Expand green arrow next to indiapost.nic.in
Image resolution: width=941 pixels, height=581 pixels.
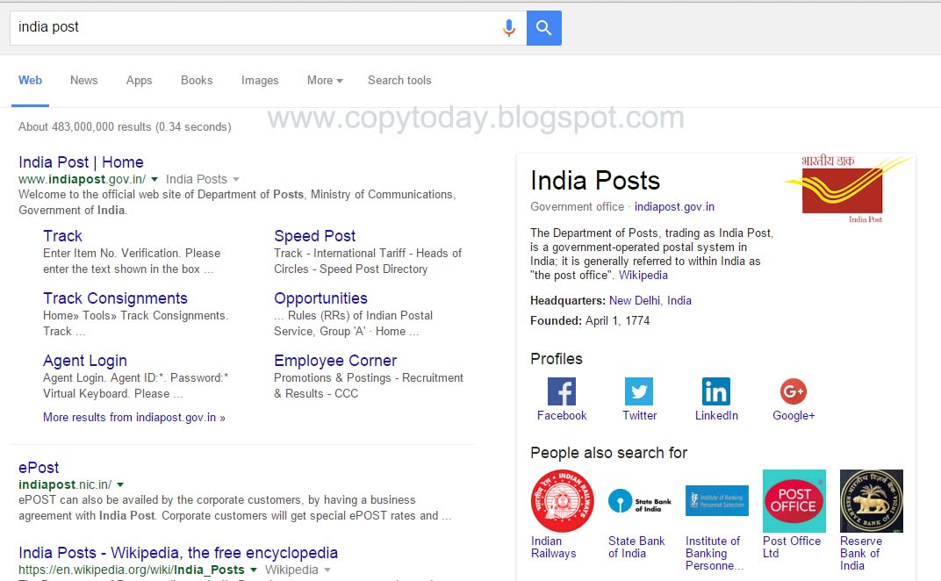[x=120, y=485]
